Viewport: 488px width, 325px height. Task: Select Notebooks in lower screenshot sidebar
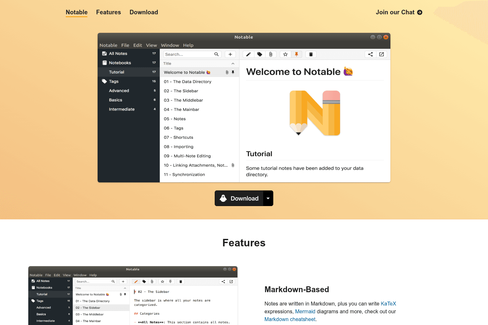click(x=50, y=288)
